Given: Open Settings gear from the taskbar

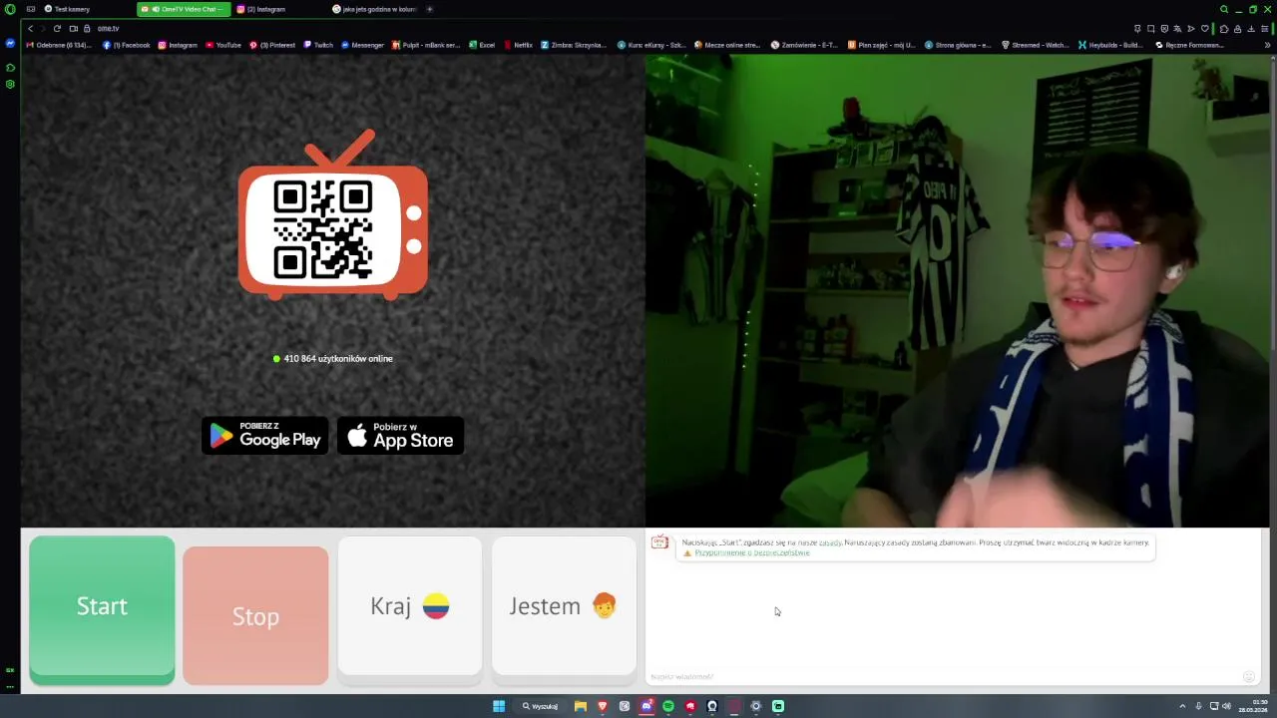Looking at the screenshot, I should pos(755,706).
